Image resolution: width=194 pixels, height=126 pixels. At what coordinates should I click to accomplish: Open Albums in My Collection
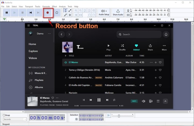point(36,87)
